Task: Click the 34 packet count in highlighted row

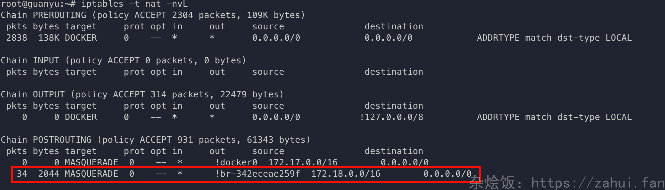Action: [x=22, y=174]
